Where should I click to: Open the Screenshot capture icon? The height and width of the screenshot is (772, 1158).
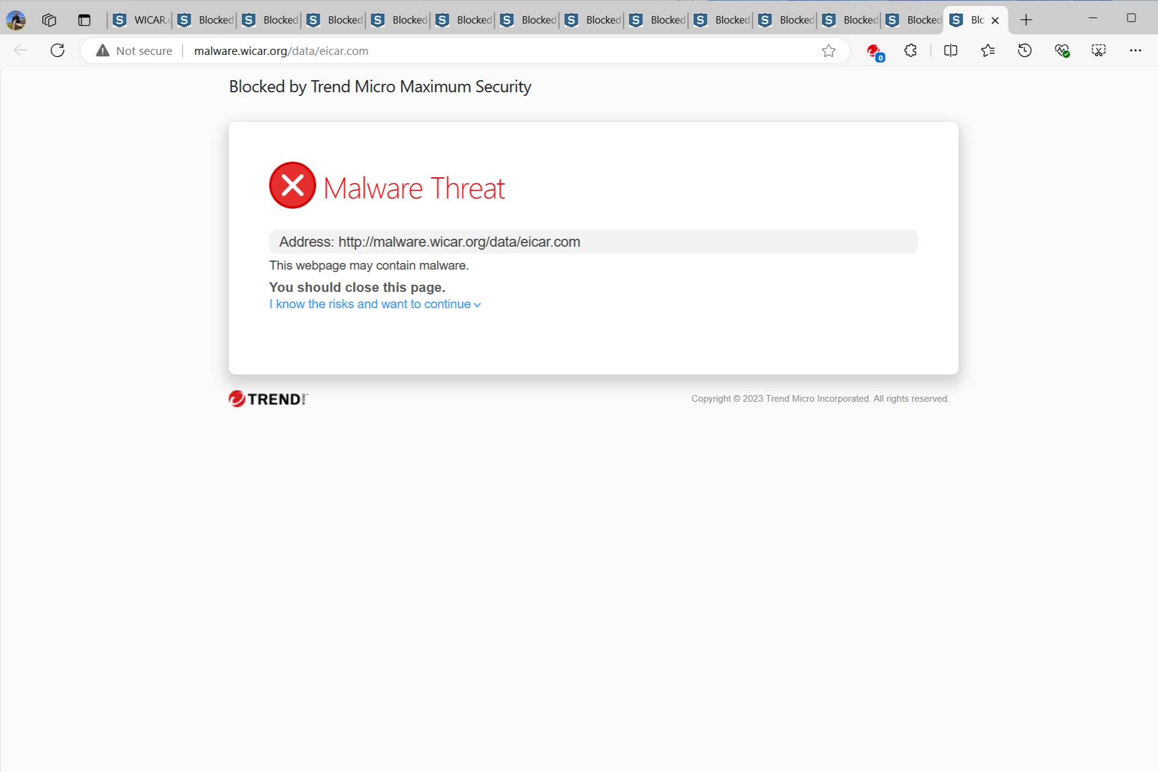(1099, 51)
